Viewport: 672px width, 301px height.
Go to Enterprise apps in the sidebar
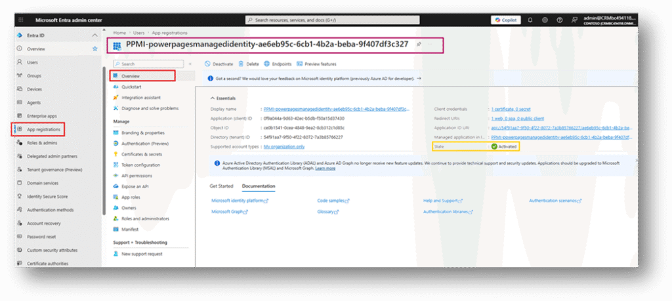pos(41,116)
